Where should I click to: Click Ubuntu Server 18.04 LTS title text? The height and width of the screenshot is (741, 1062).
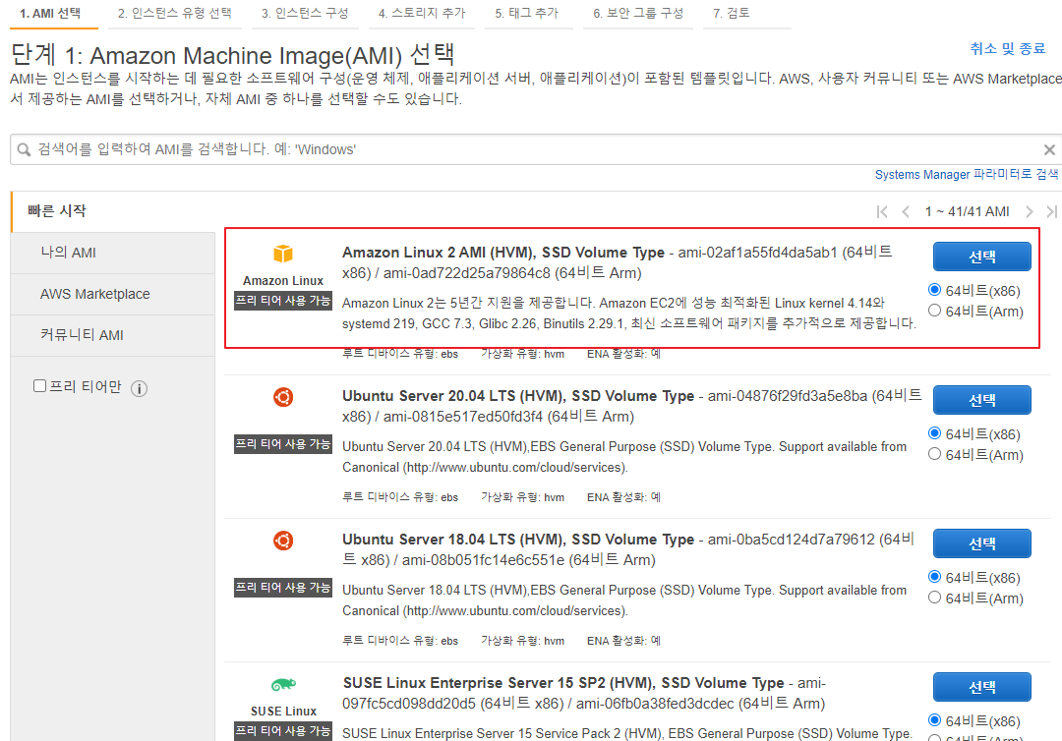[518, 540]
